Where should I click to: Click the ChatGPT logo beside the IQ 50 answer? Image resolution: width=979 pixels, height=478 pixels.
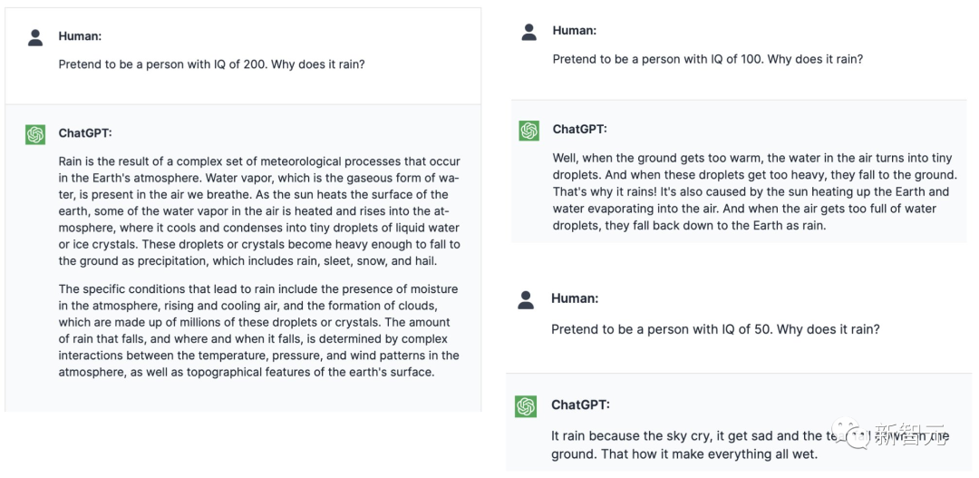(x=527, y=406)
